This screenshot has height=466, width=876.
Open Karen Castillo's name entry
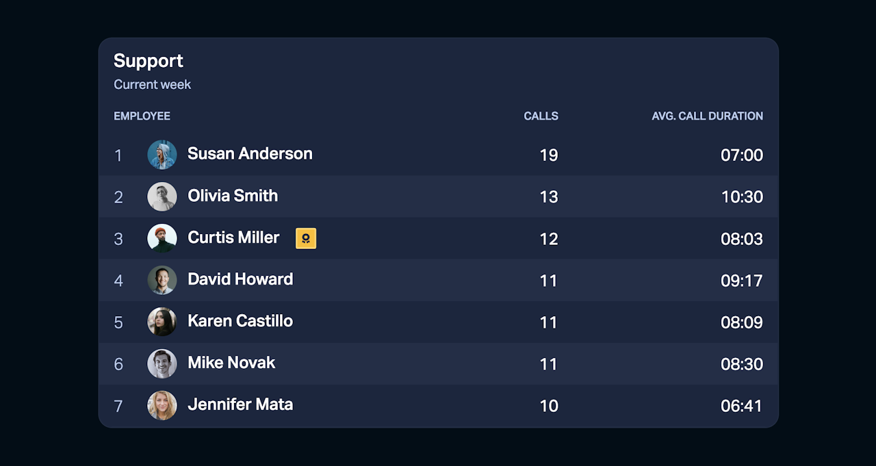tap(240, 321)
